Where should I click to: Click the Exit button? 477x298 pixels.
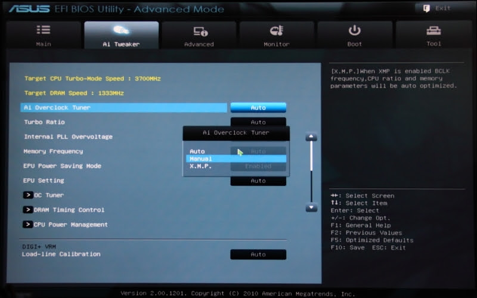coord(437,8)
